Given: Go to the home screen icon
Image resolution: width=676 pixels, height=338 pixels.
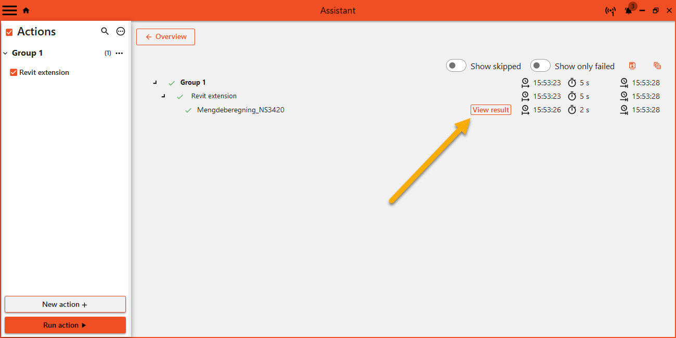Looking at the screenshot, I should click(x=26, y=10).
